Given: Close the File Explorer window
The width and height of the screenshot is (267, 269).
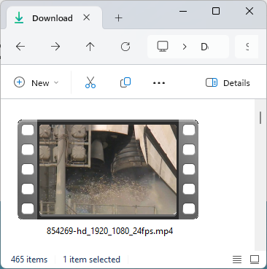Looking at the screenshot, I should [x=249, y=11].
